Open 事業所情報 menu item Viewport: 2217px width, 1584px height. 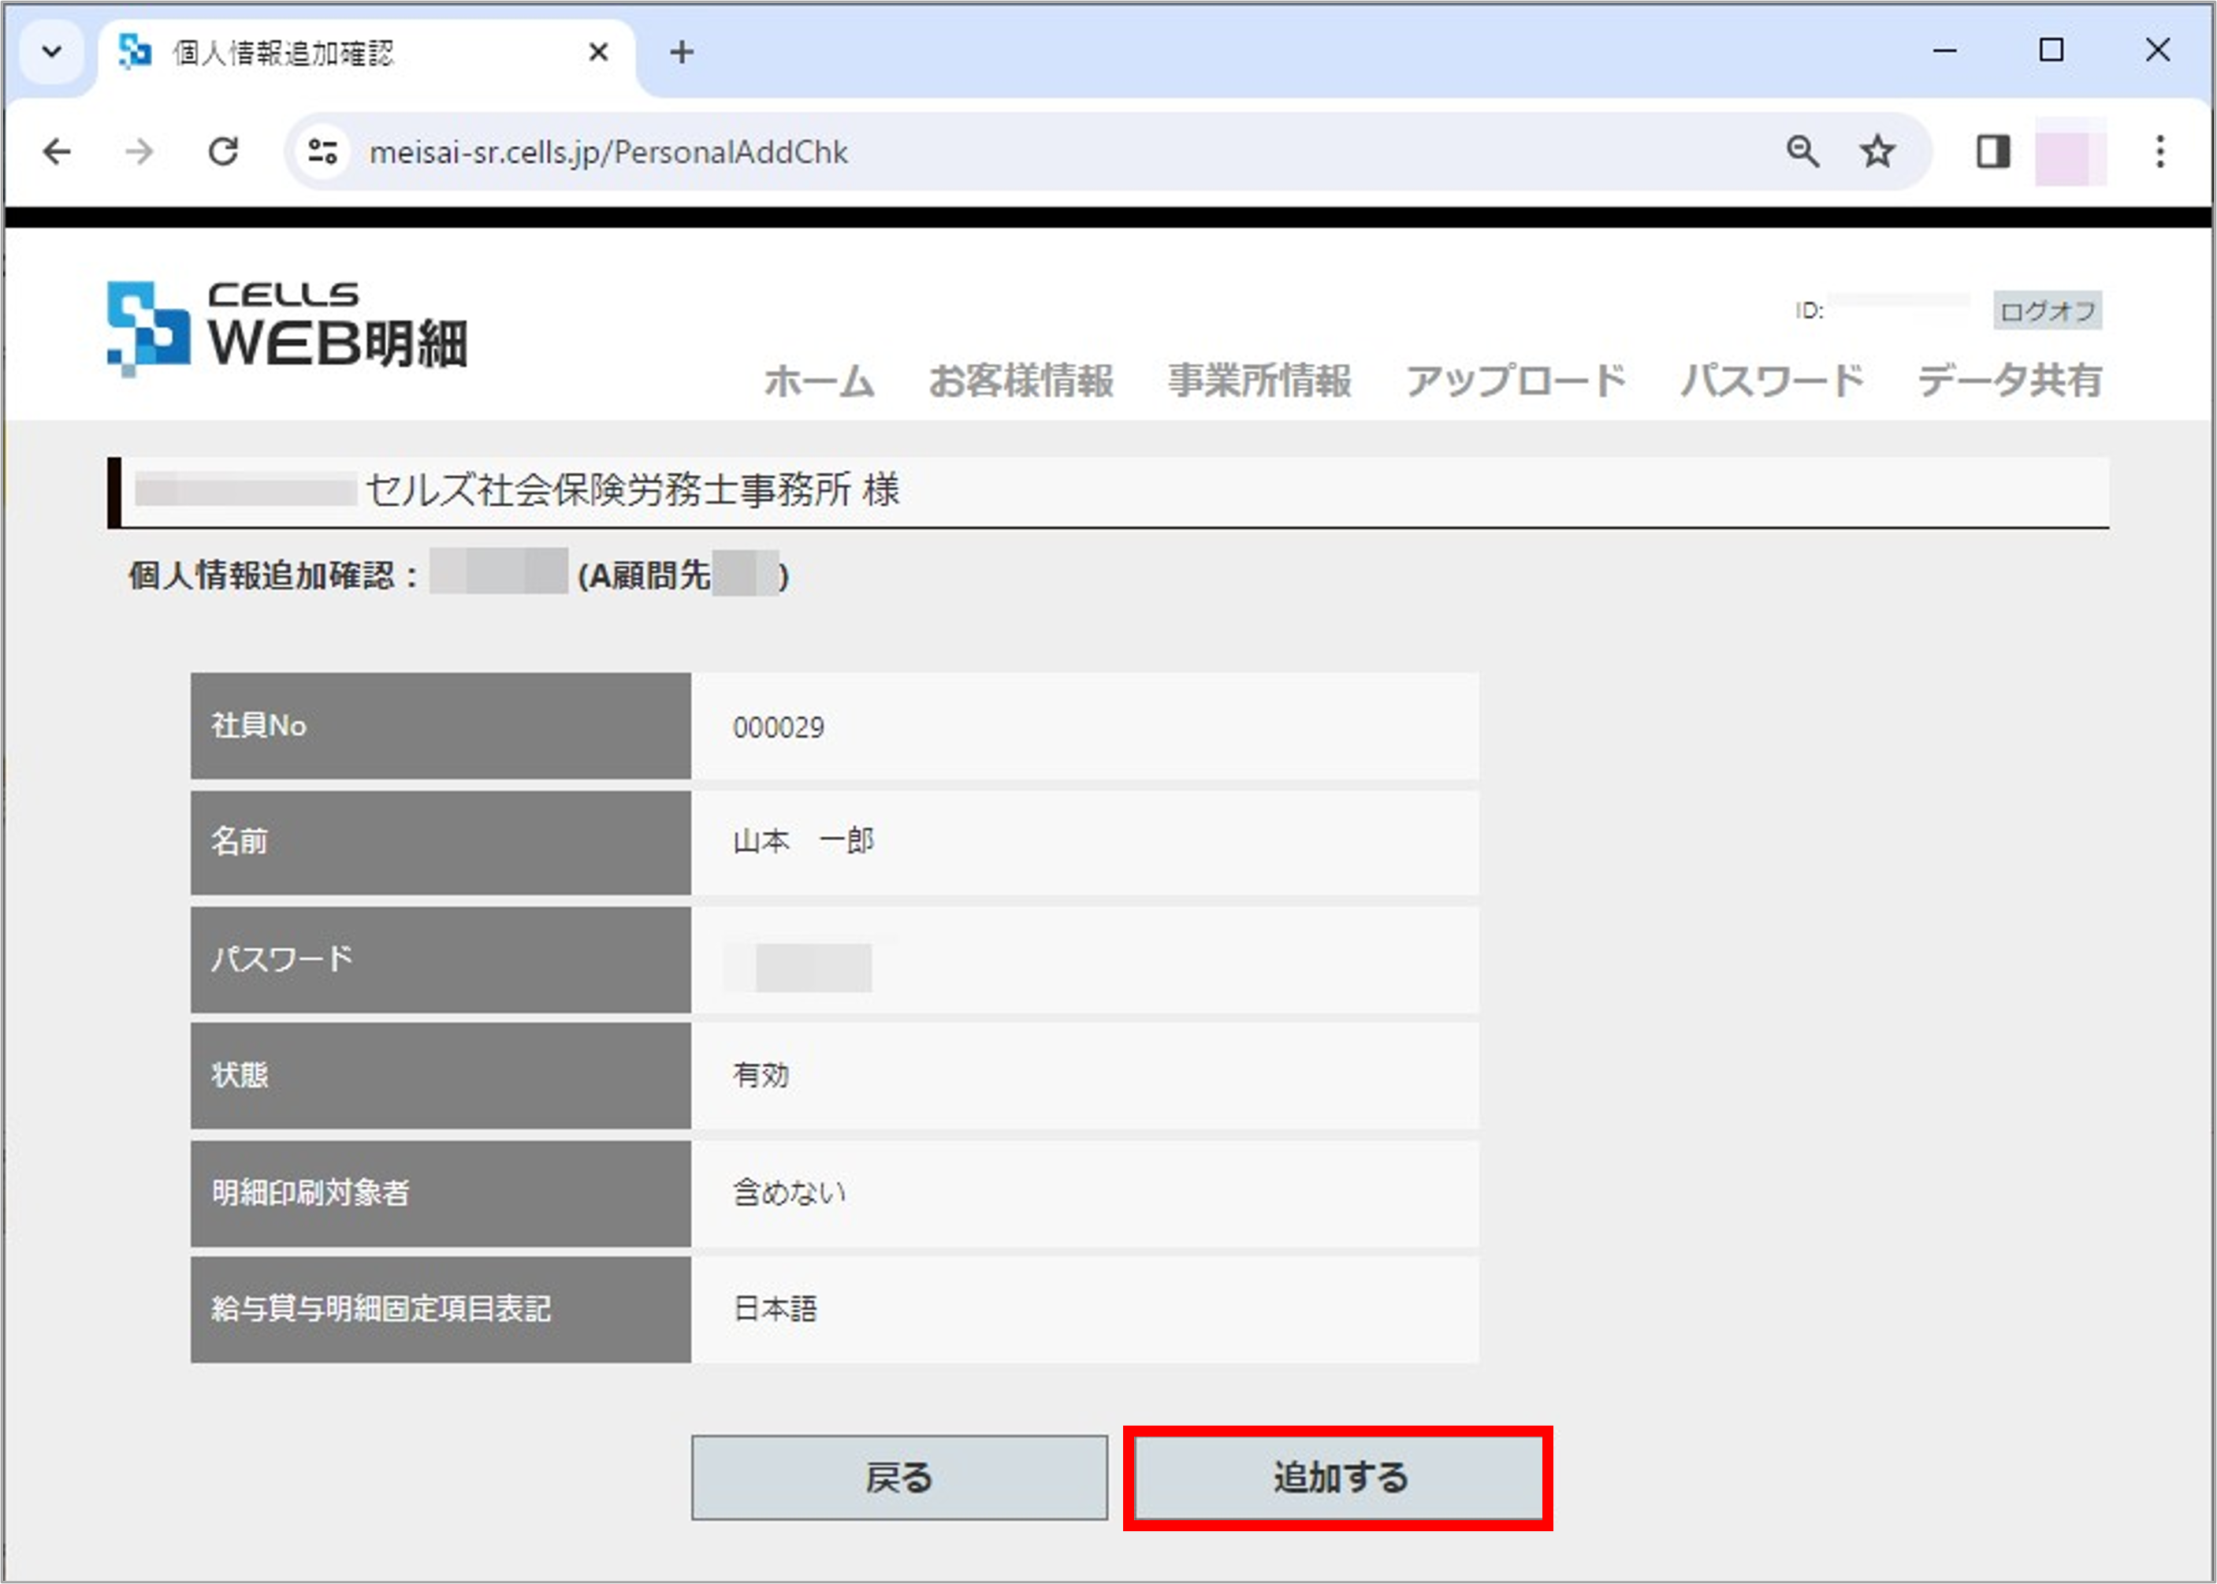pyautogui.click(x=1259, y=381)
